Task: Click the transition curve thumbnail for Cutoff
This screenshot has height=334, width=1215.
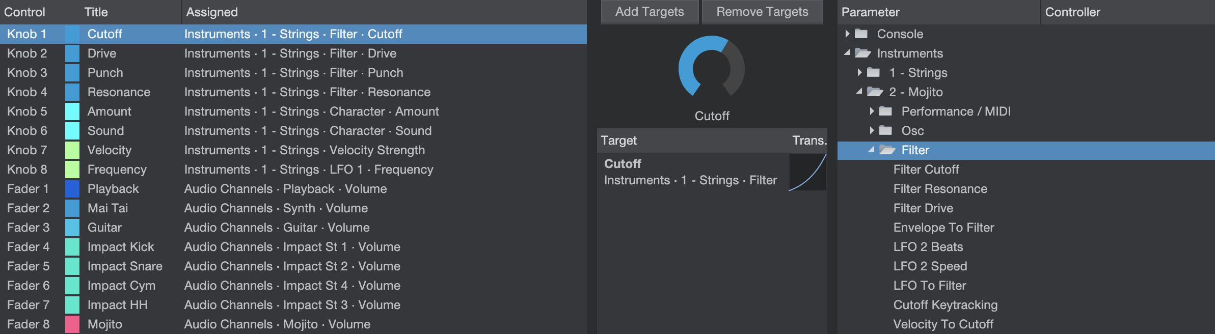Action: pos(807,172)
